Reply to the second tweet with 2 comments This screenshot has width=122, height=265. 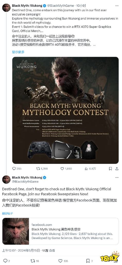point(5,261)
